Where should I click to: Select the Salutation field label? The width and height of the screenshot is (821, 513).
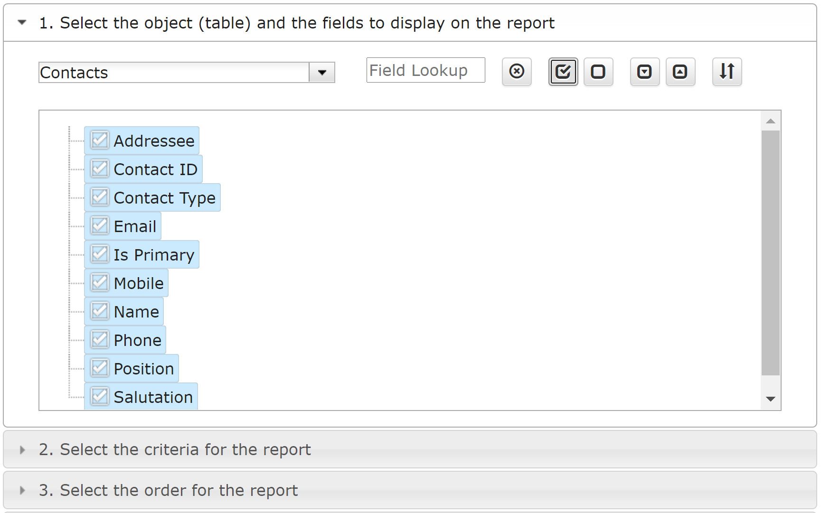pos(153,397)
